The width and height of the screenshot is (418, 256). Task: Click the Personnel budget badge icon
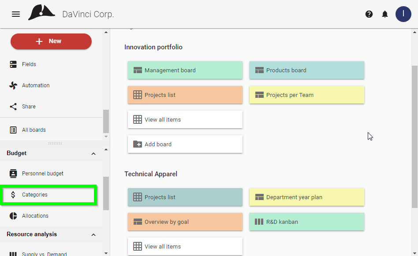(x=13, y=174)
